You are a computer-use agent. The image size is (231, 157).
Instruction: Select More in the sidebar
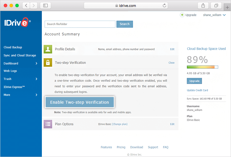(7, 95)
